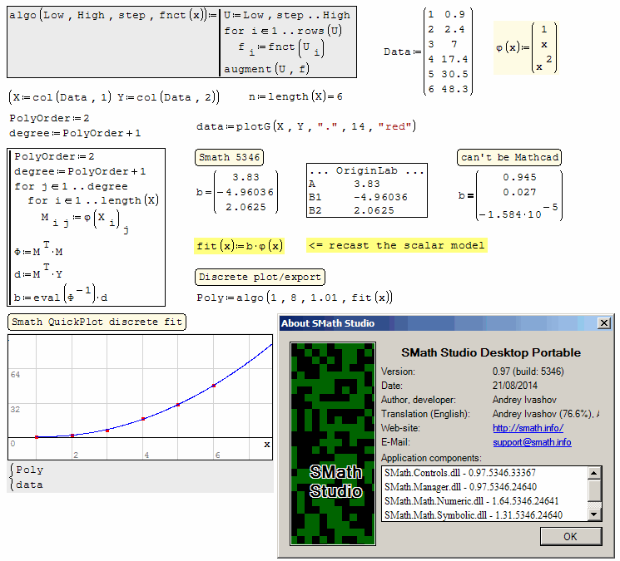The width and height of the screenshot is (620, 561).
Task: Close the About SMath Studio dialog
Action: pos(603,323)
